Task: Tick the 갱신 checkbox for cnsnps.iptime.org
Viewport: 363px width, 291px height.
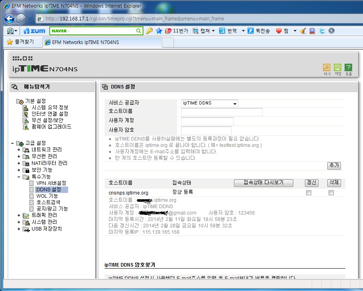Action: pyautogui.click(x=309, y=193)
